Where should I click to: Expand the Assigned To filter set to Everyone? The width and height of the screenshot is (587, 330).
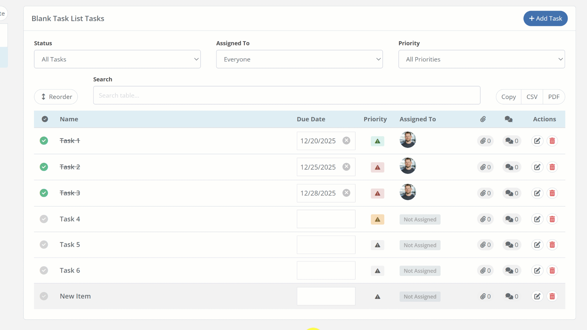point(299,59)
